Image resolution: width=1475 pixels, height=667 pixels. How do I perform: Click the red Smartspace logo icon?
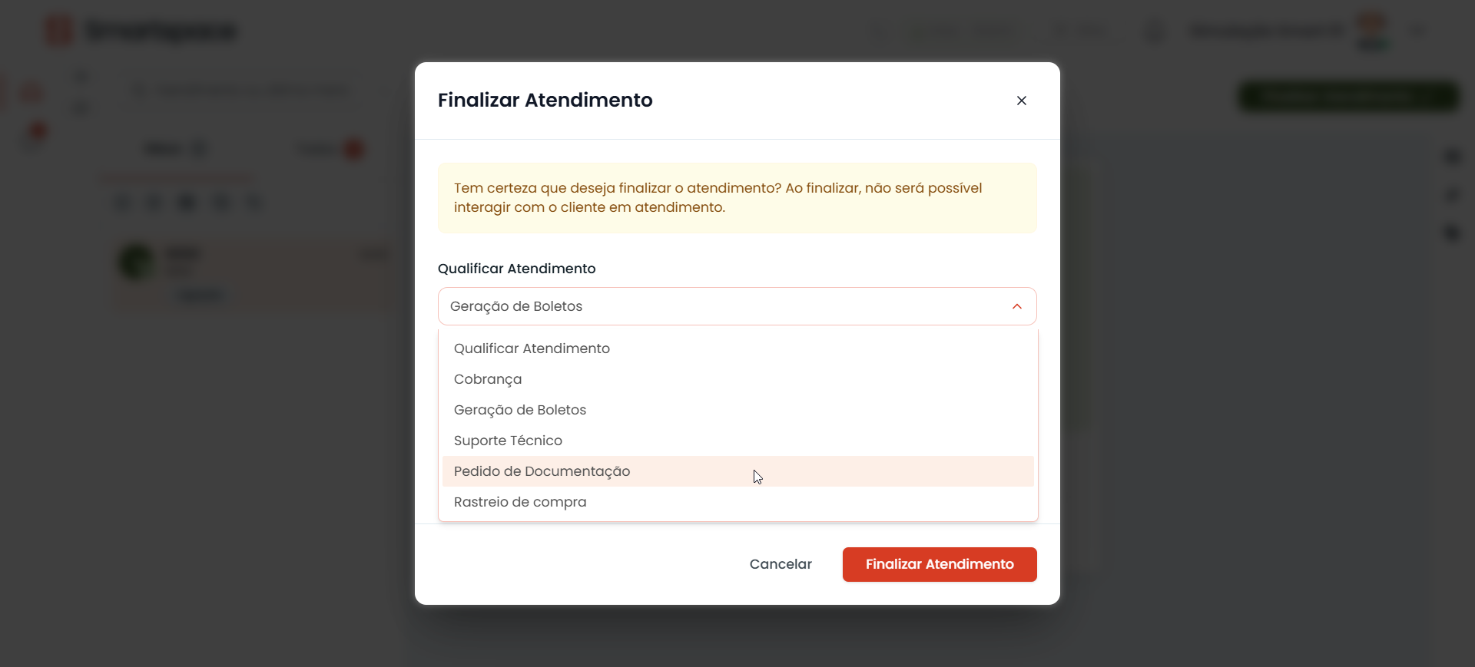[x=58, y=31]
